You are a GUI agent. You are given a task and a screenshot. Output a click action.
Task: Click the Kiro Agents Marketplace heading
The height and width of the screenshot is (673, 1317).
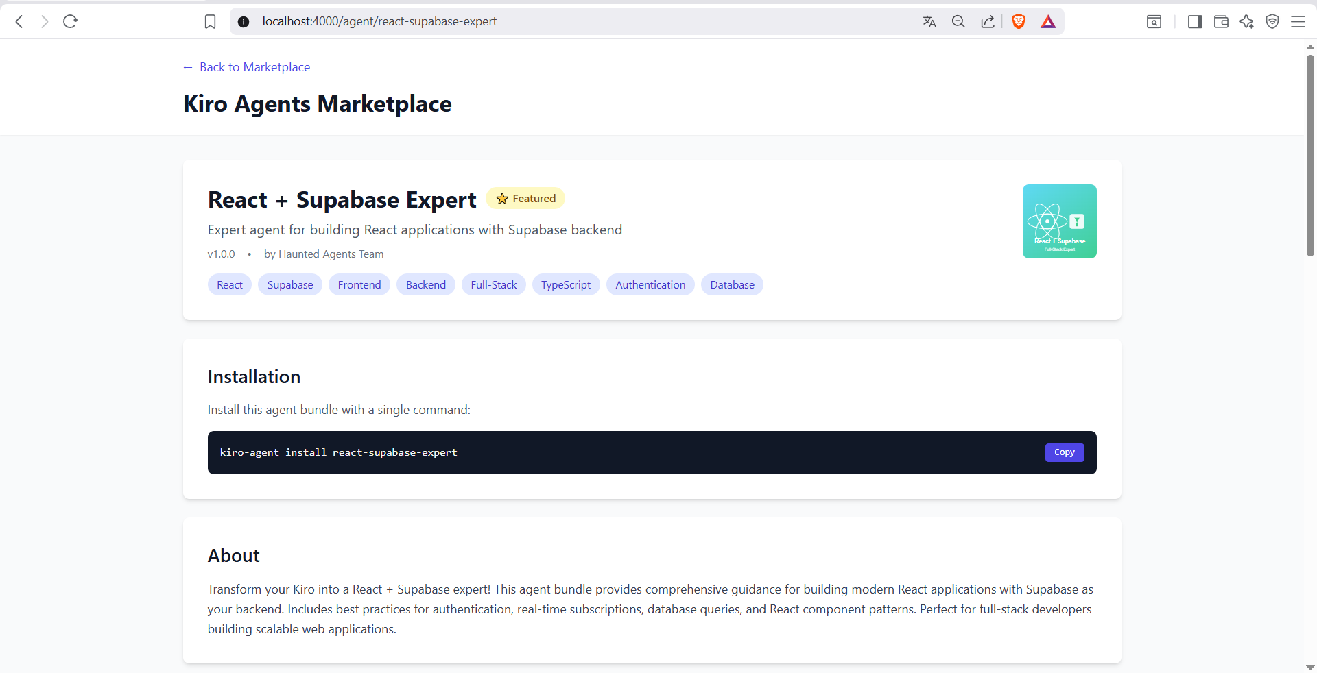pos(318,104)
